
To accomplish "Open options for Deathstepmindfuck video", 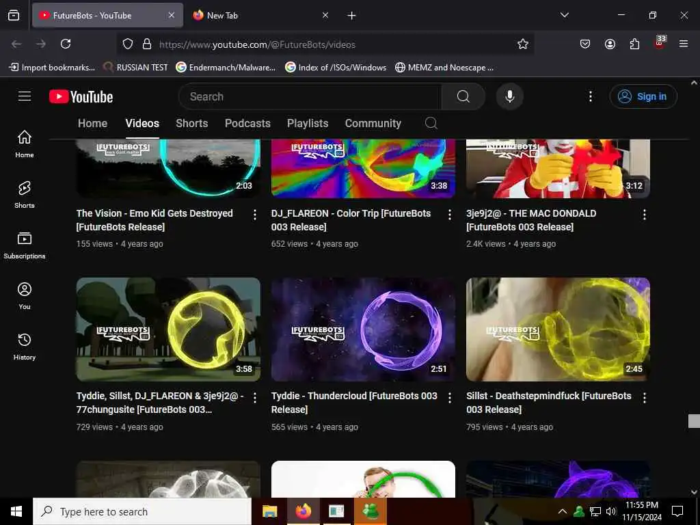I will tap(644, 398).
